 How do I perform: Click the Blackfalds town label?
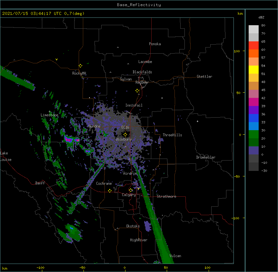(142, 72)
